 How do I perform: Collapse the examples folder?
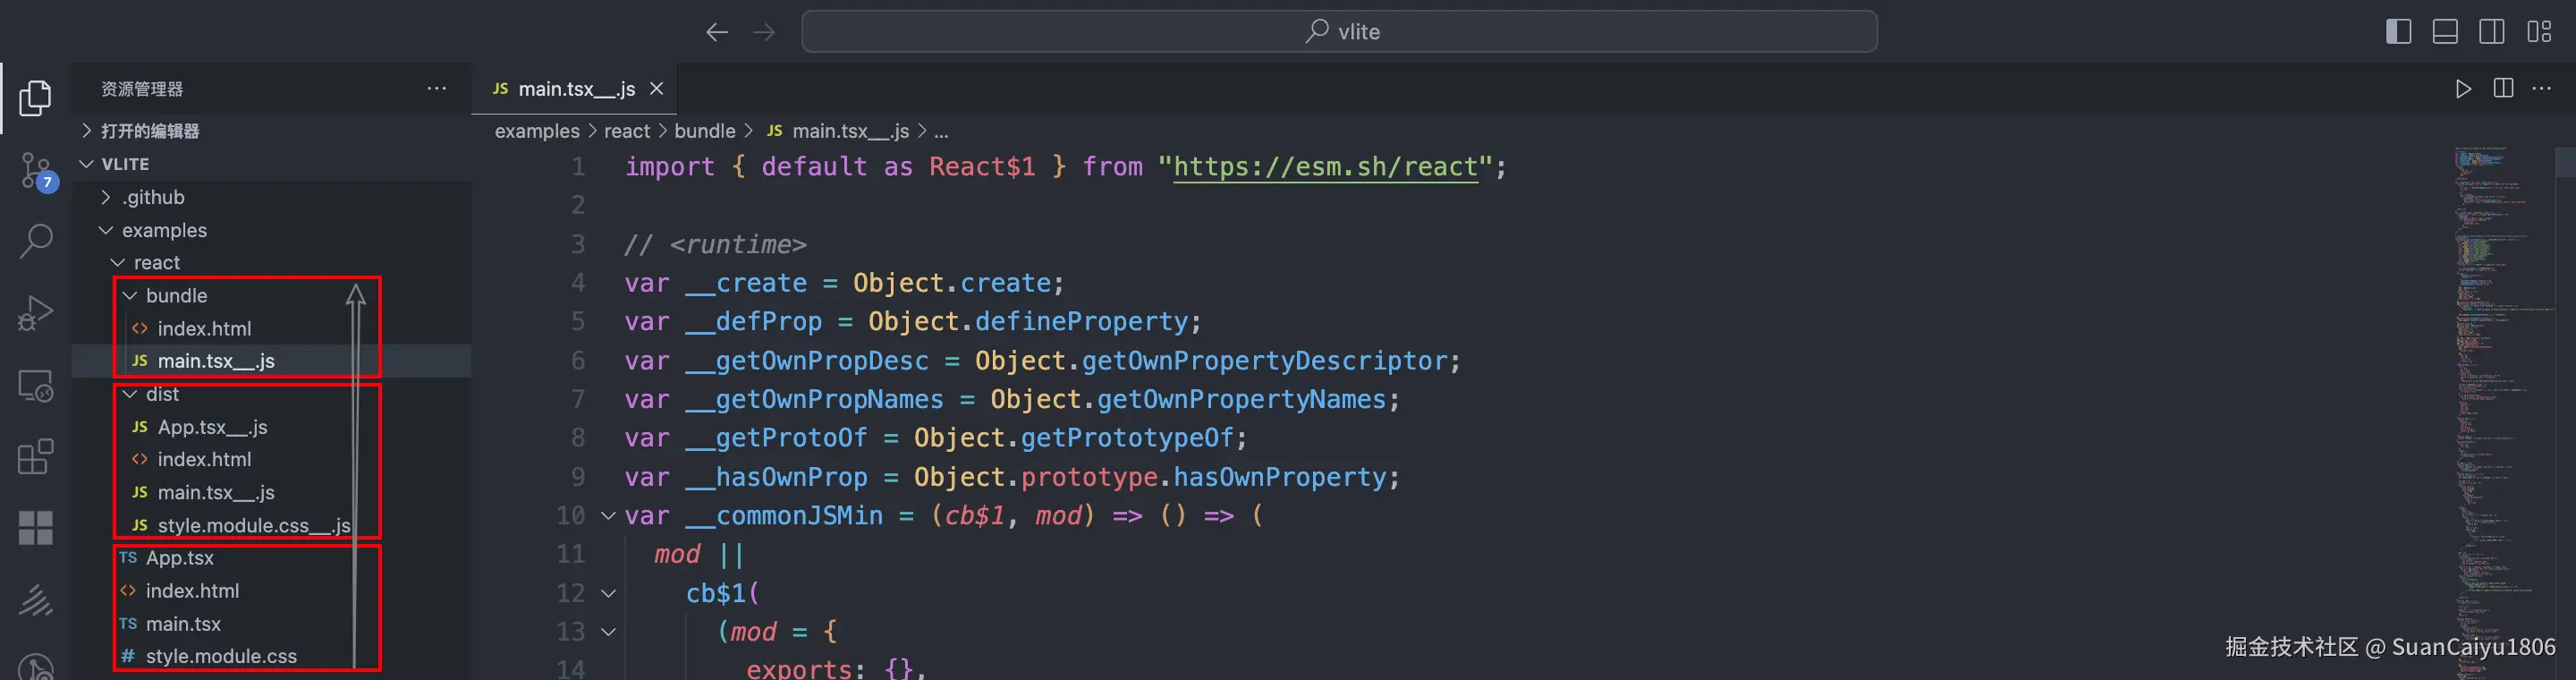(x=272, y=230)
